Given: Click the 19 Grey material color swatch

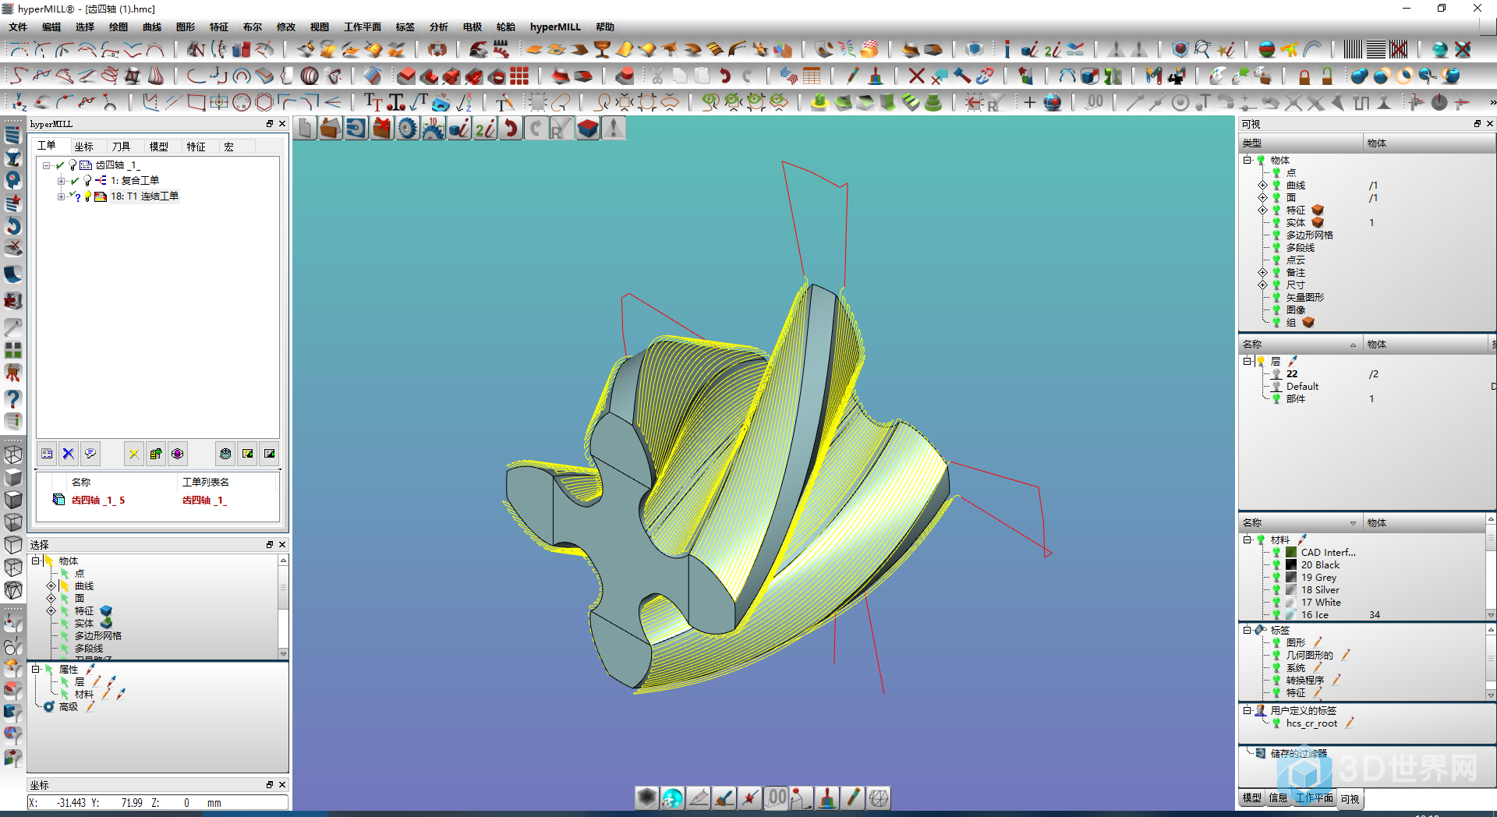Looking at the screenshot, I should point(1291,577).
